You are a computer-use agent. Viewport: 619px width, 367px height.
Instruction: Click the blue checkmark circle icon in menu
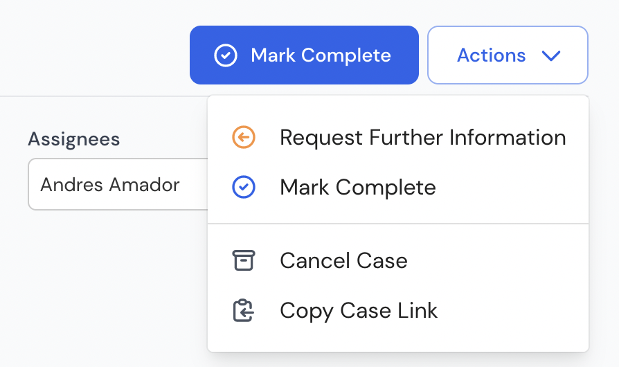(x=244, y=187)
